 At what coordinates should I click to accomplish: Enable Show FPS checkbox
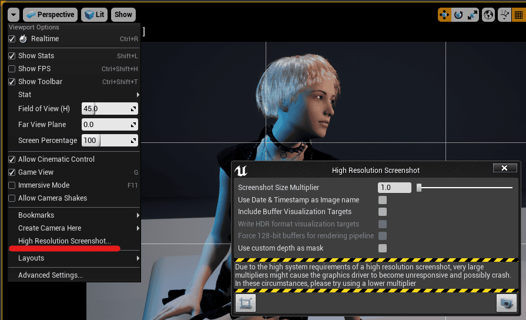click(12, 69)
